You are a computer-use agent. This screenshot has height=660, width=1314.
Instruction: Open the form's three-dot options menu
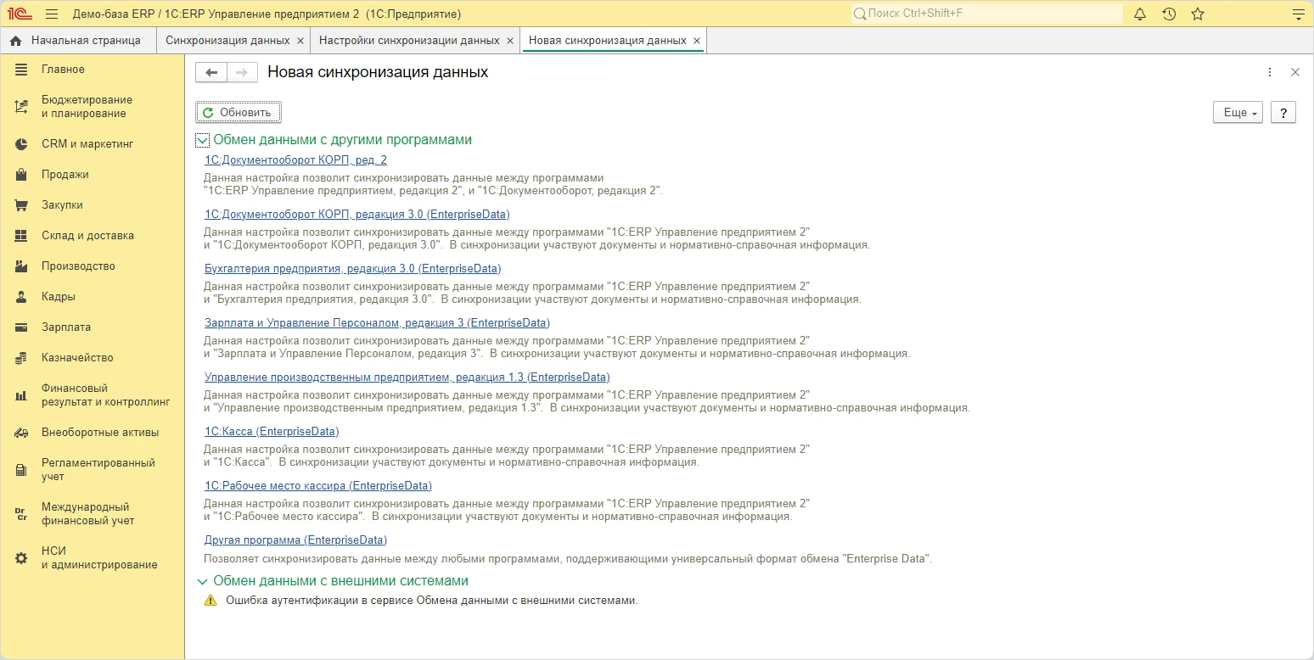click(x=1270, y=73)
